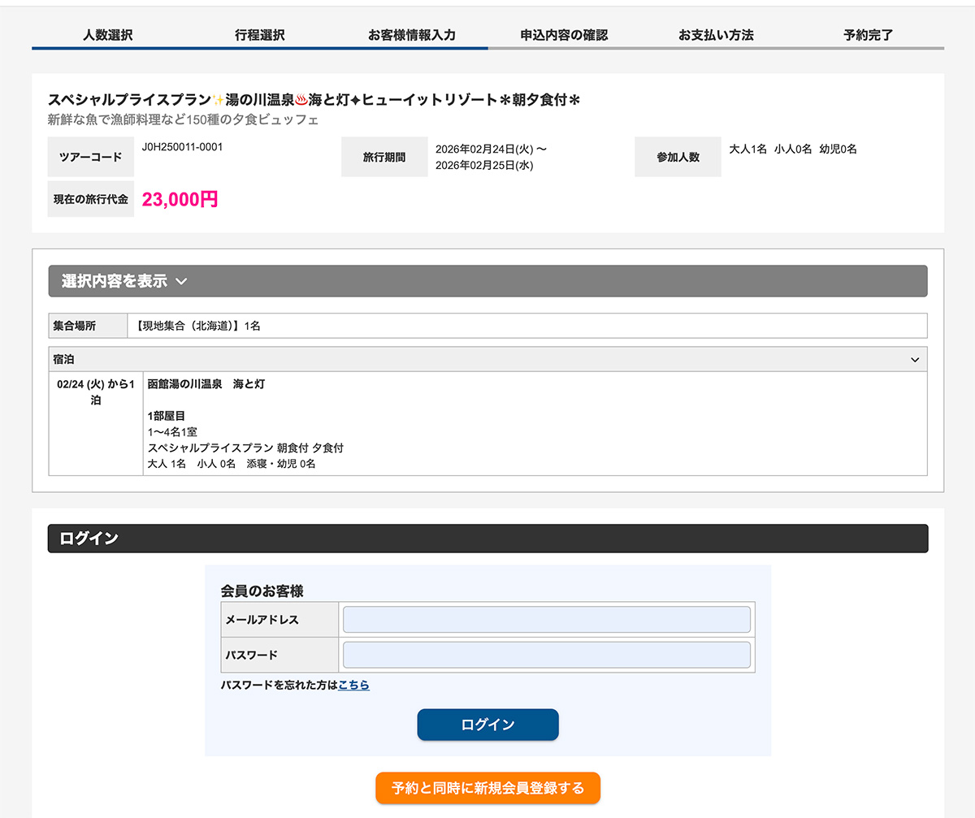The height and width of the screenshot is (818, 975).
Task: Click the 集合場所 meeting place value
Action: coord(198,326)
